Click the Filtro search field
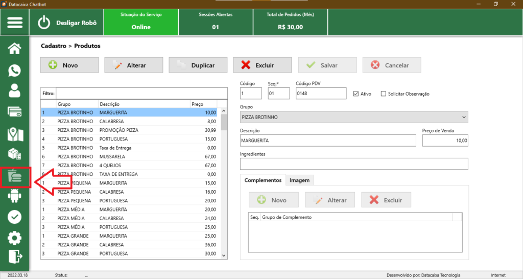Viewport: 523px width, 279px height. coord(141,94)
